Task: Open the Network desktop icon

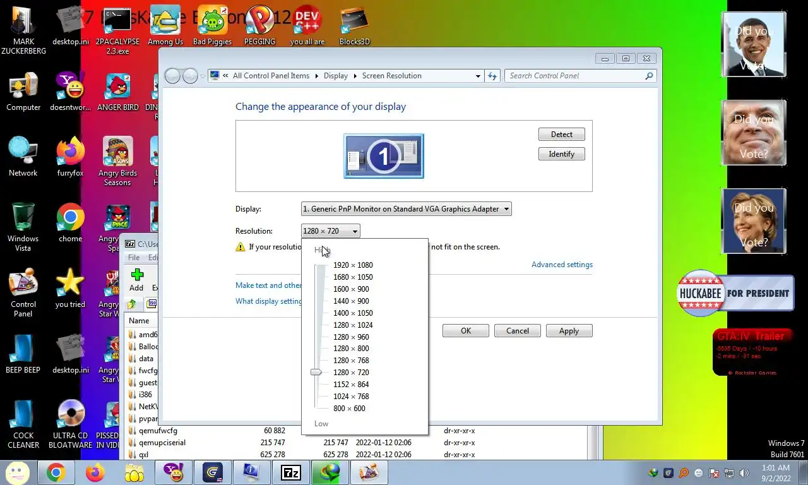Action: 23,158
